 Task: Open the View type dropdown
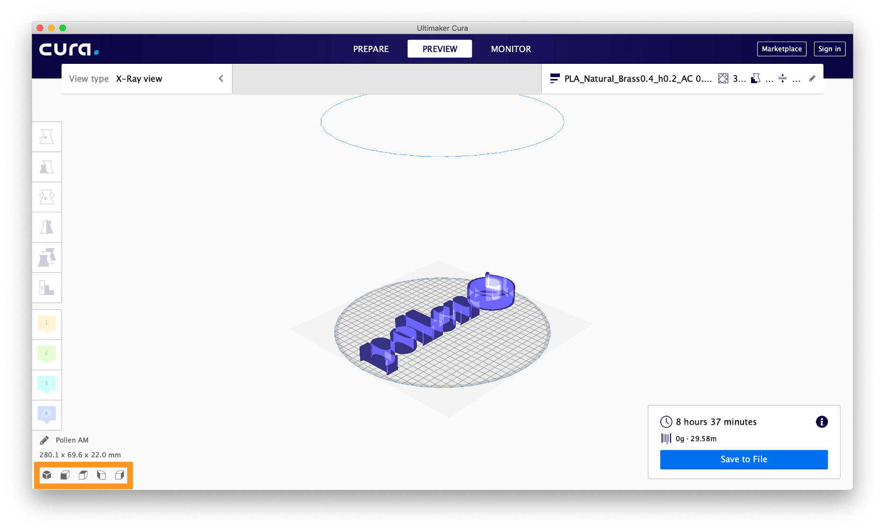[x=147, y=78]
